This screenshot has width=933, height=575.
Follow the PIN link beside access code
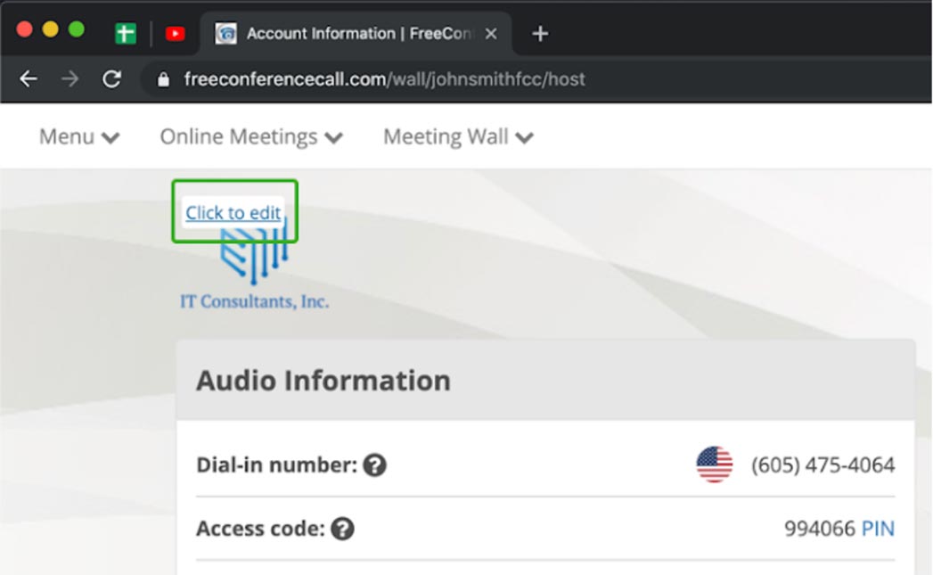878,529
